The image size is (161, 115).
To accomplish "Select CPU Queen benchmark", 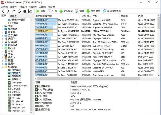I will pos(15,83).
